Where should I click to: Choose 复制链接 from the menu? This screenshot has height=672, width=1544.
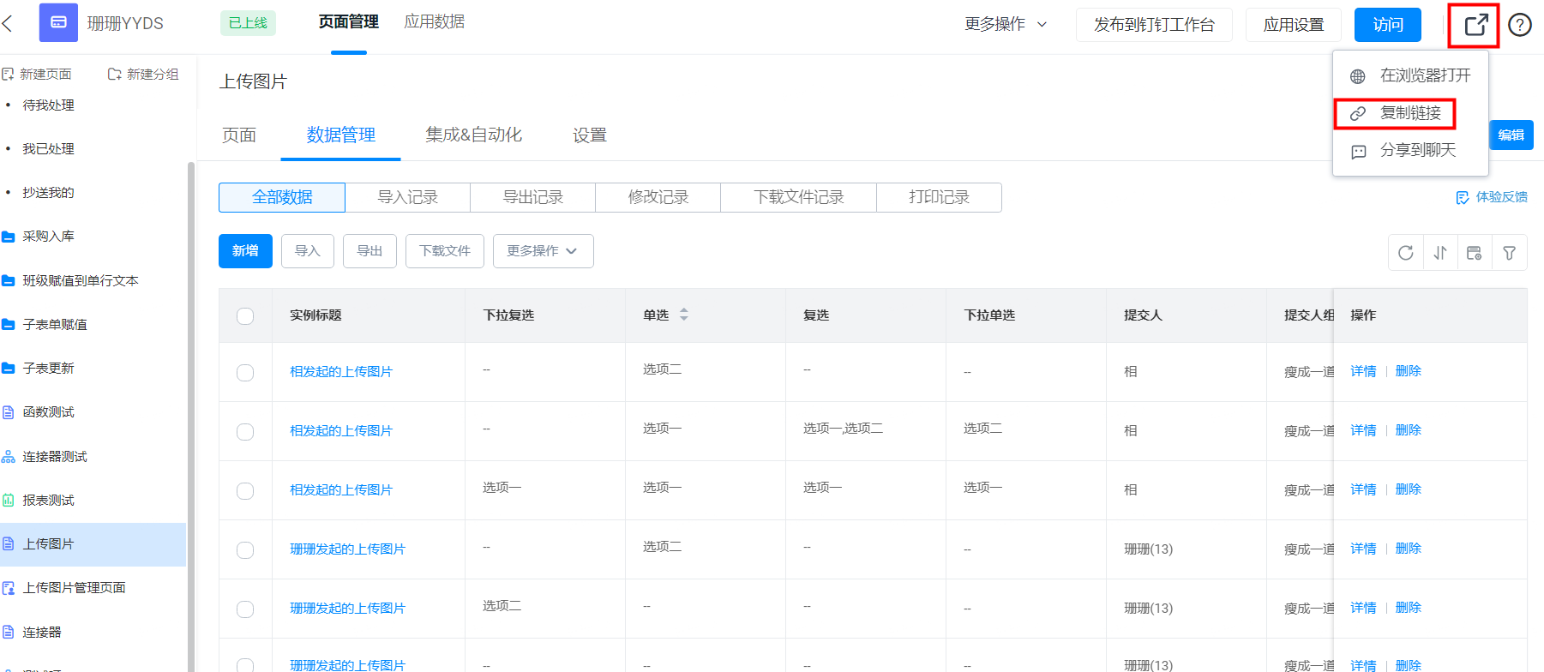pos(1410,113)
